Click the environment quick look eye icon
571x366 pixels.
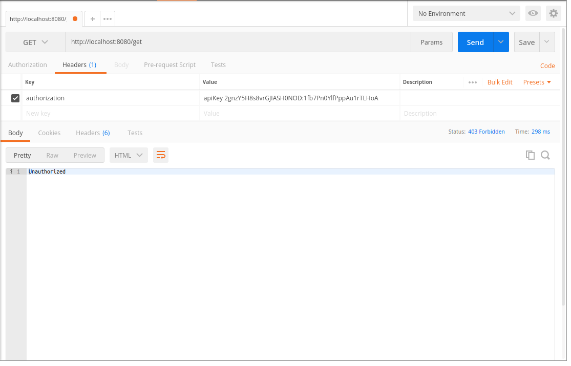point(533,13)
